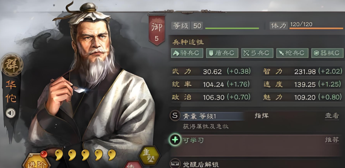Click the orange 体力 stamina bar
This screenshot has height=168, width=345.
click(316, 28)
